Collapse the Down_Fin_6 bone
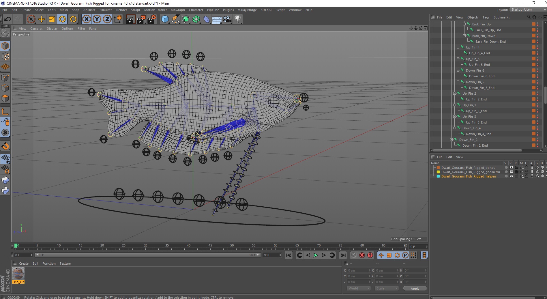547x299 pixels. 458,70
